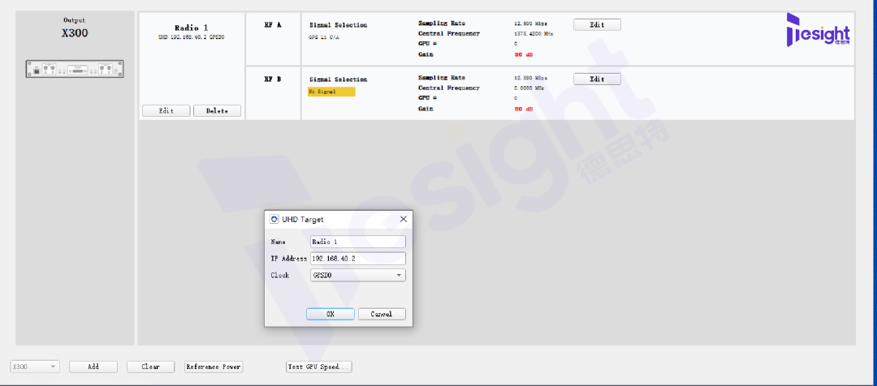The image size is (877, 386).
Task: Delete Radio 1 device
Action: 217,110
